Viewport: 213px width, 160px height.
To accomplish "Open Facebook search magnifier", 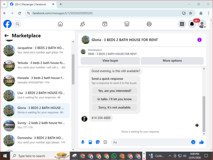I will [17, 24].
